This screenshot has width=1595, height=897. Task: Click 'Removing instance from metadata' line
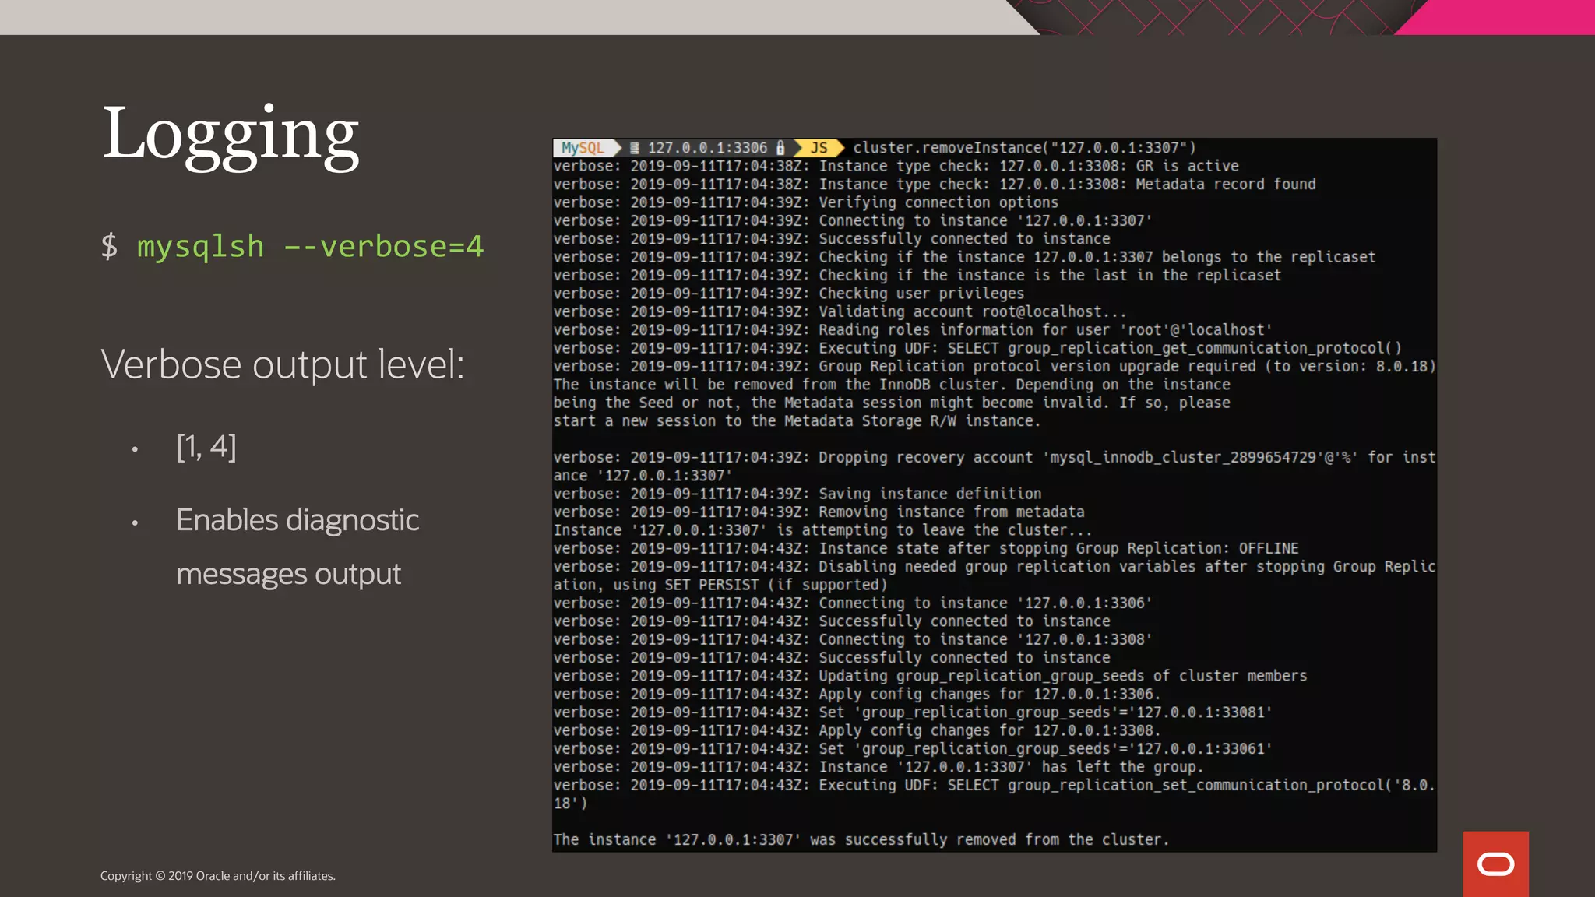(819, 512)
